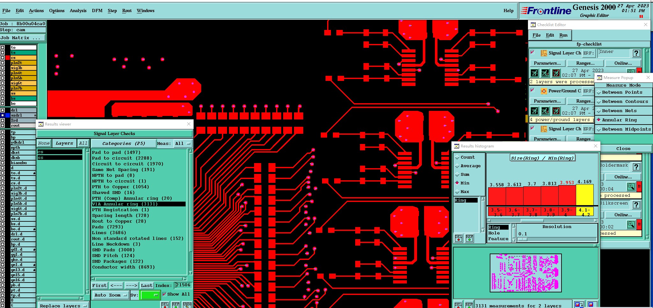
Task: Click the third Signal Layer Check action icon
Action: click(544, 129)
